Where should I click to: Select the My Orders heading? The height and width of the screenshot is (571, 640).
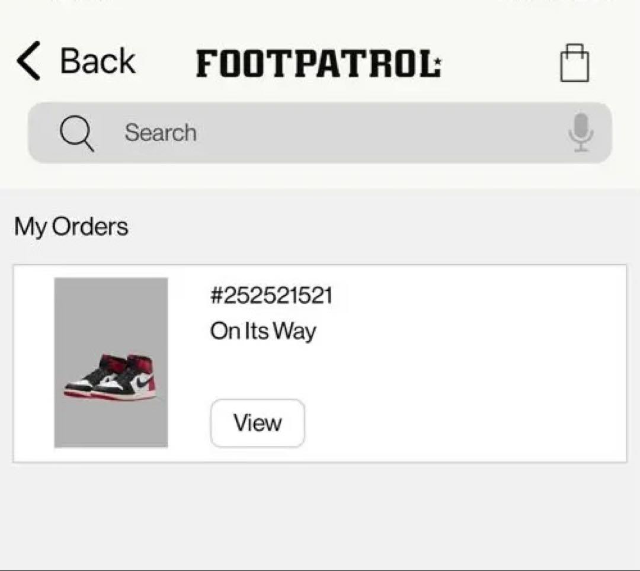[x=71, y=226]
